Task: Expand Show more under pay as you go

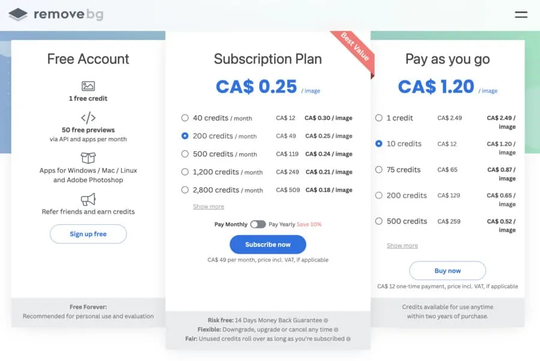Action: tap(402, 245)
